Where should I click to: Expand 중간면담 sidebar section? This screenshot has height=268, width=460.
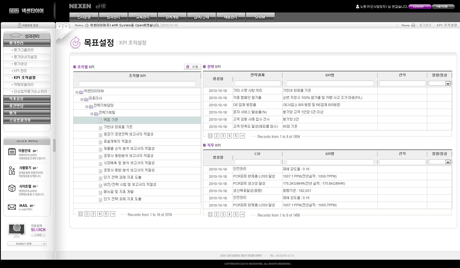click(27, 106)
